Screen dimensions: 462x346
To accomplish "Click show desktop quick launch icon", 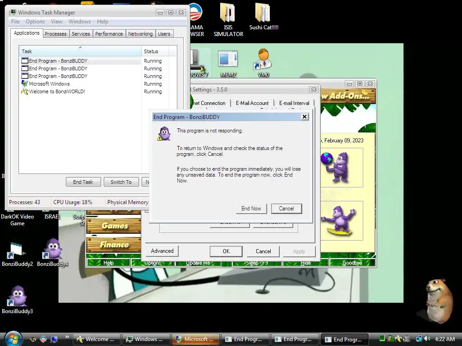I will 54,339.
